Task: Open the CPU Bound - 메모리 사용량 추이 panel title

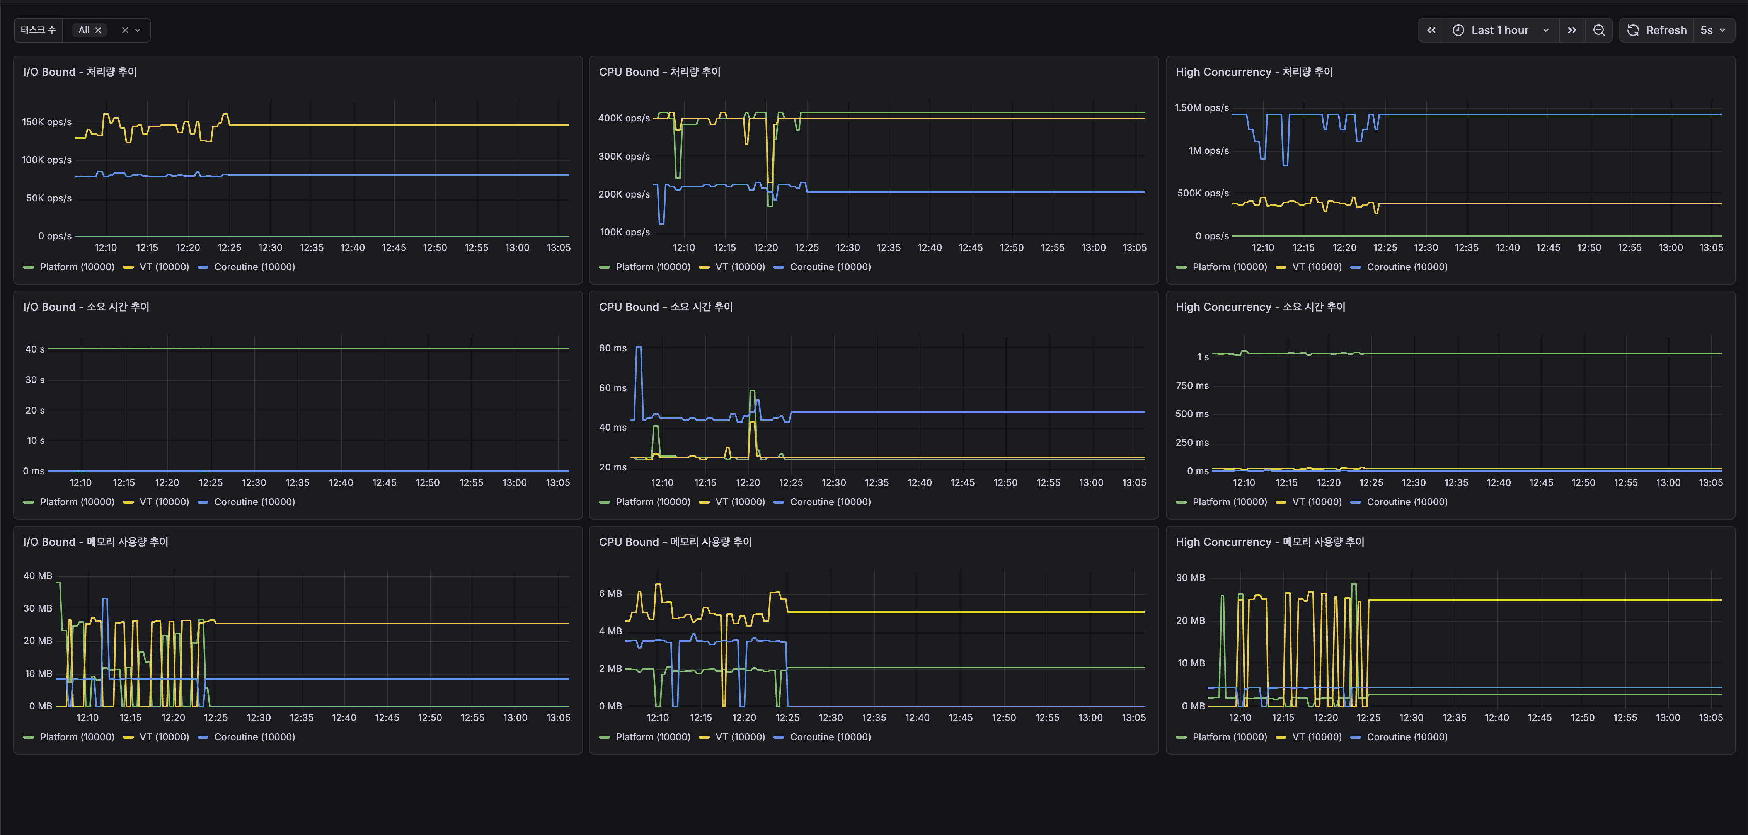Action: click(675, 542)
